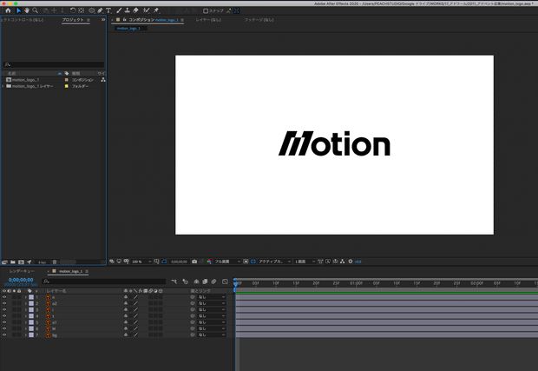Click the new composition icon in Project panel
The width and height of the screenshot is (538, 371).
click(x=21, y=262)
